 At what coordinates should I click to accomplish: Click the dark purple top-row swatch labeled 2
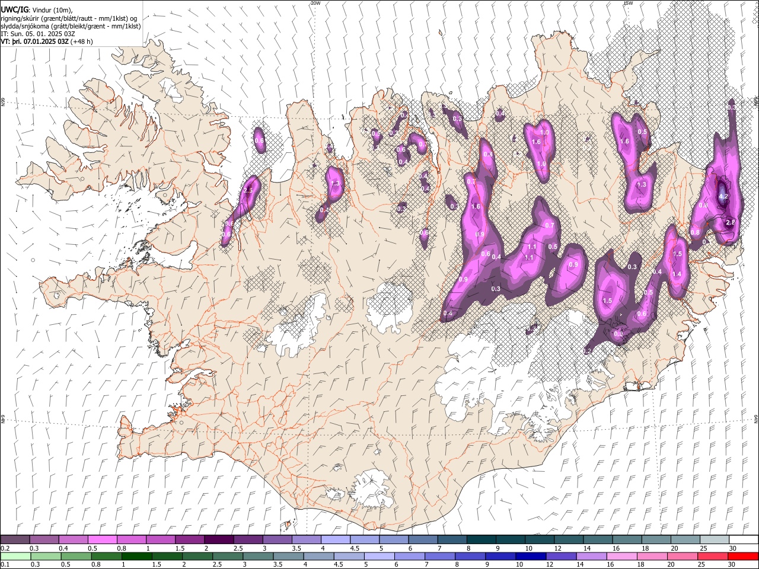[219, 540]
